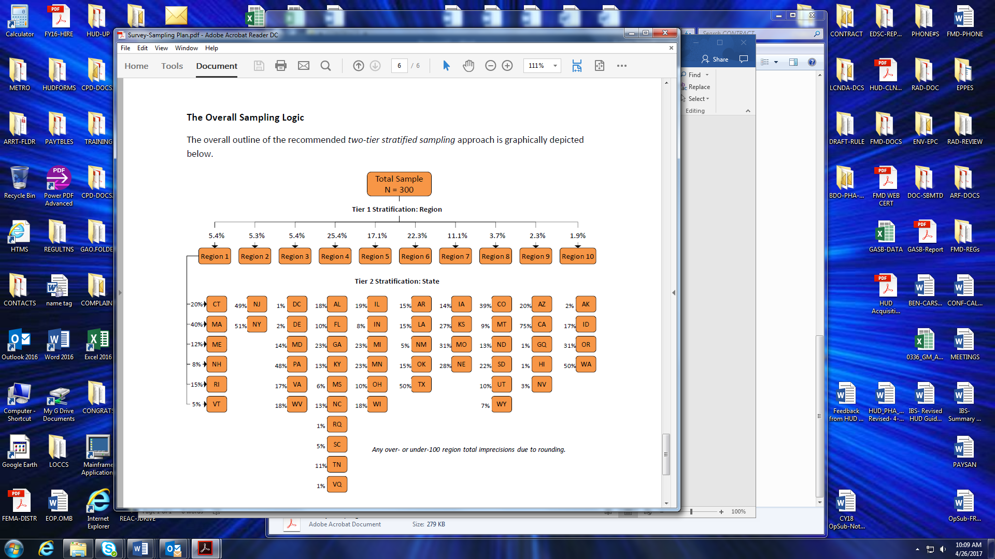This screenshot has width=995, height=559.
Task: Open the search magnifier tool
Action: pyautogui.click(x=325, y=66)
